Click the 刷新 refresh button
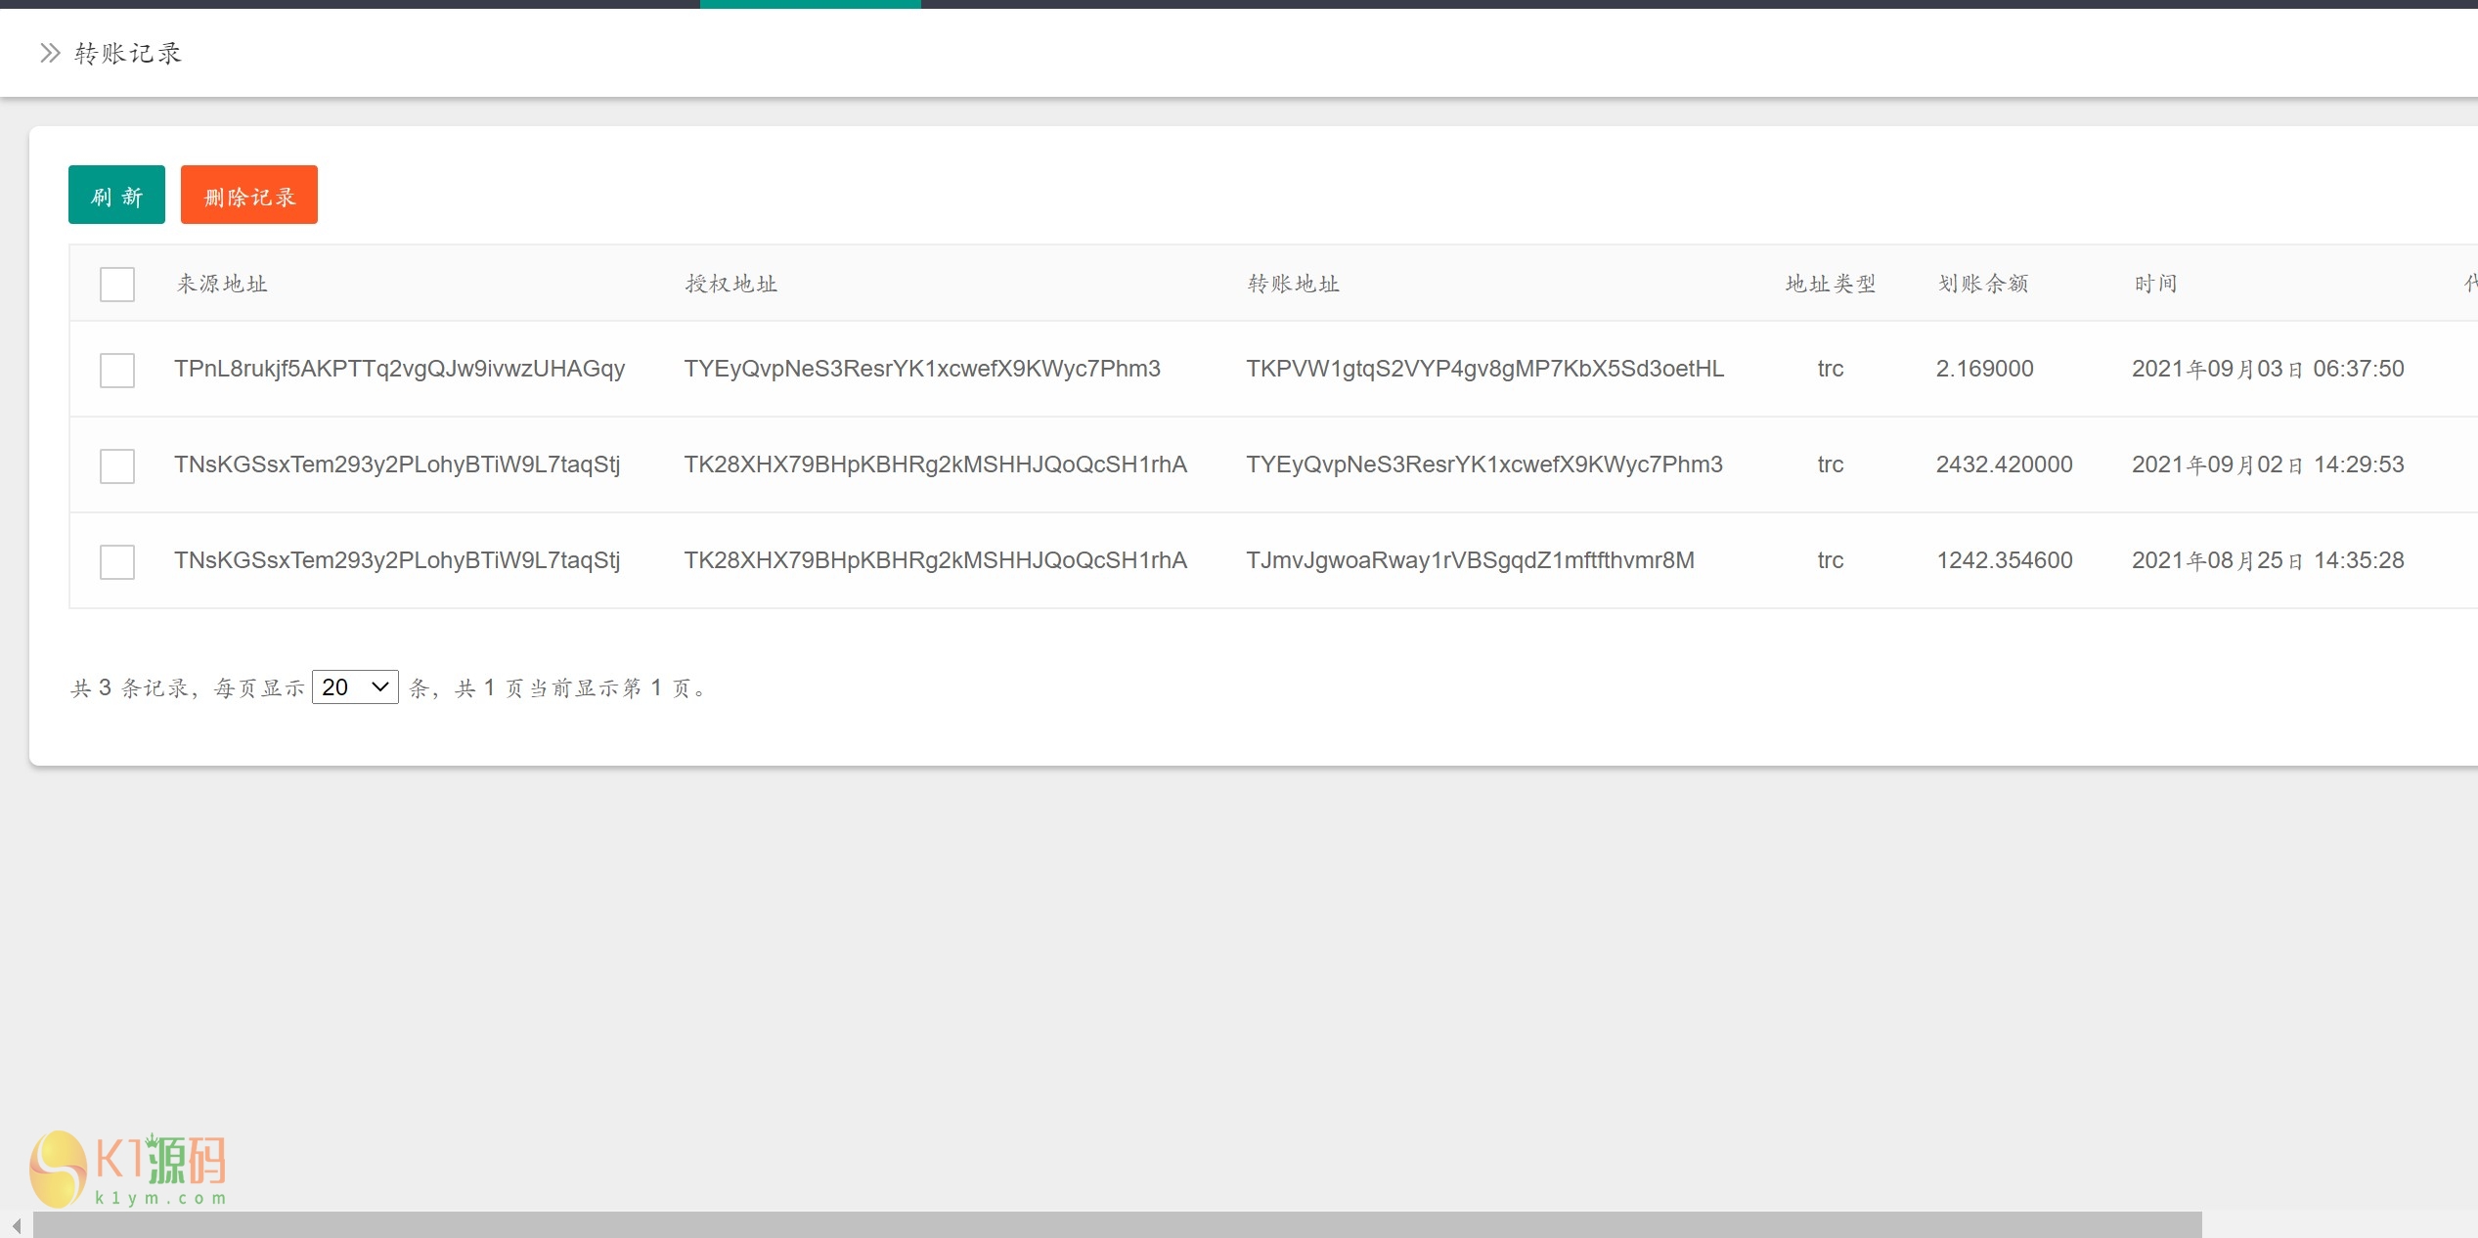Screen dimensions: 2478x1238 tap(116, 195)
